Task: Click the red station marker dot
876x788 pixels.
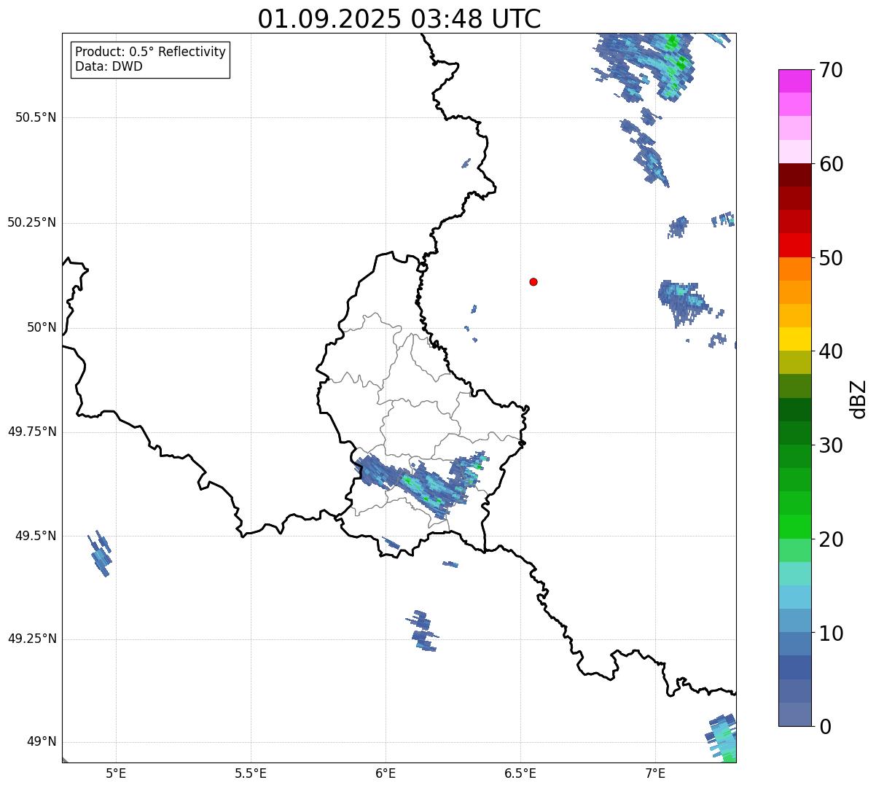Action: [x=533, y=281]
